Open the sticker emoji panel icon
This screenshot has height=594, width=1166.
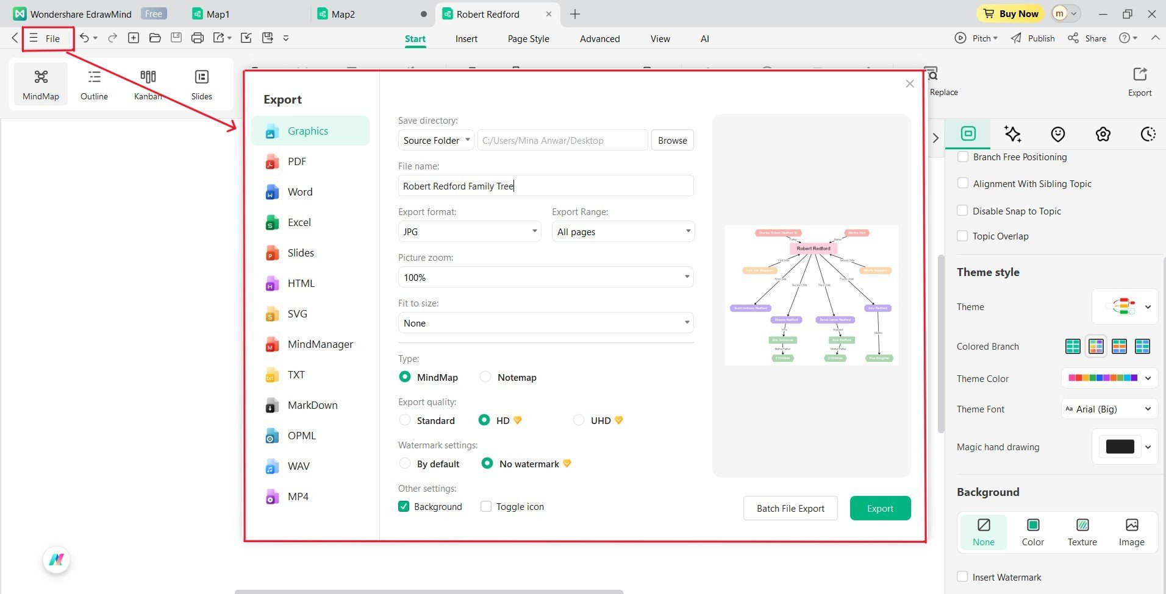1058,134
